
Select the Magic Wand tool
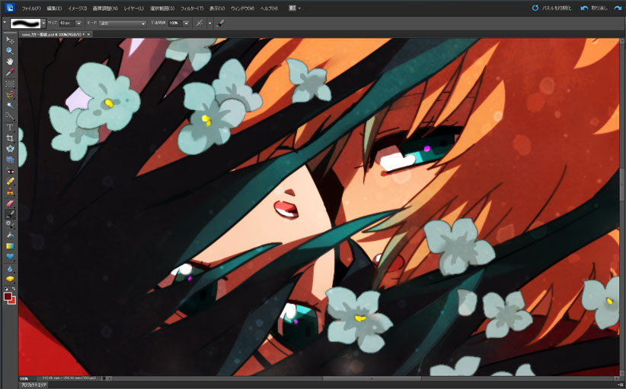tap(10, 106)
